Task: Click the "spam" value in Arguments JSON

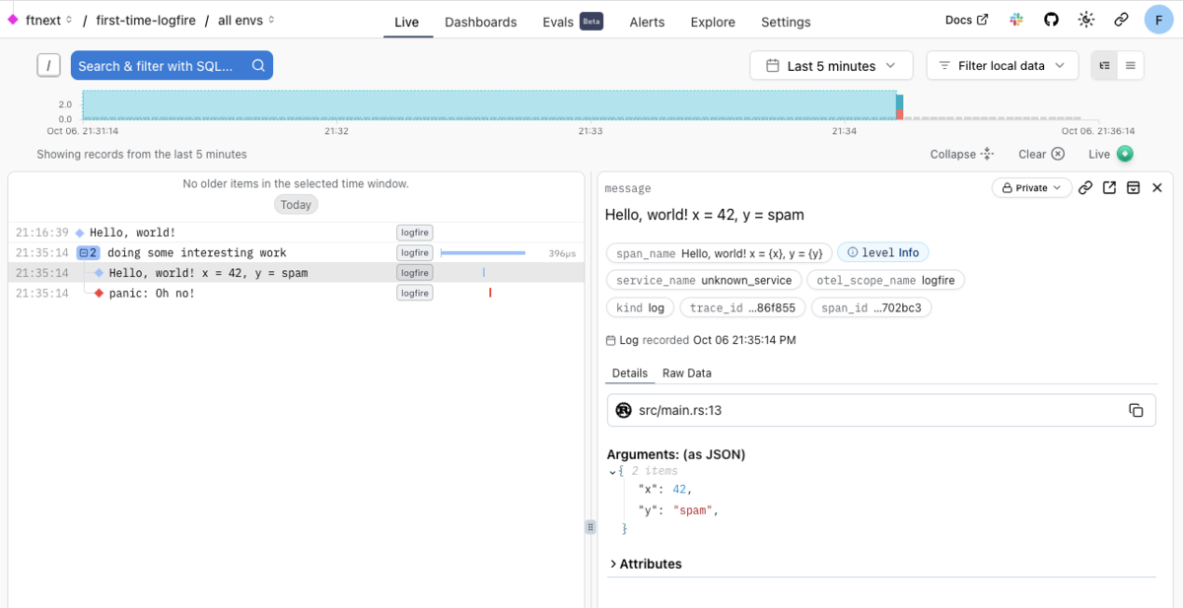Action: 695,510
